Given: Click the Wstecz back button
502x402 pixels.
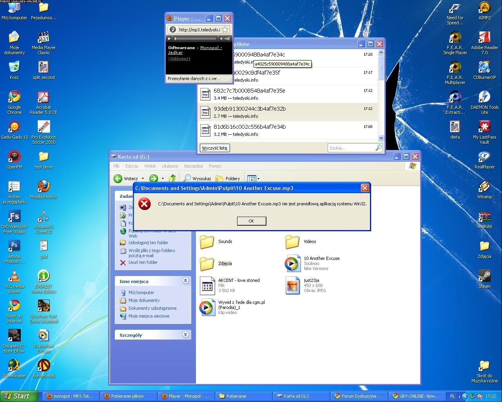Looking at the screenshot, I should click(x=126, y=179).
